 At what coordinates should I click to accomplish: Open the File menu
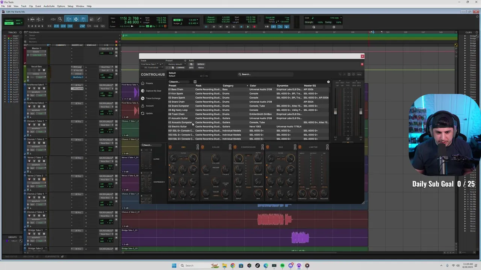click(3, 6)
